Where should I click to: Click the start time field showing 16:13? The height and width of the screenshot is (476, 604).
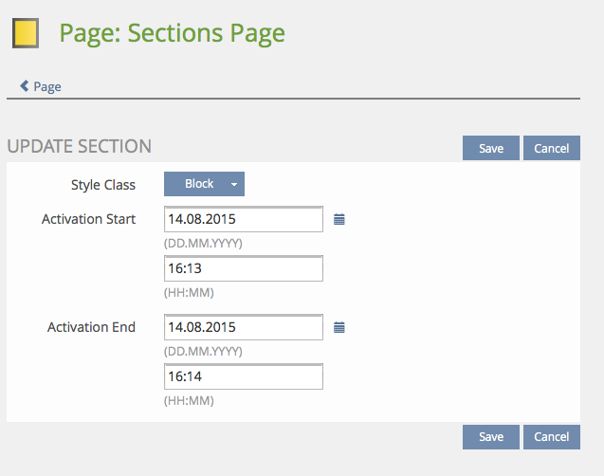coord(243,269)
